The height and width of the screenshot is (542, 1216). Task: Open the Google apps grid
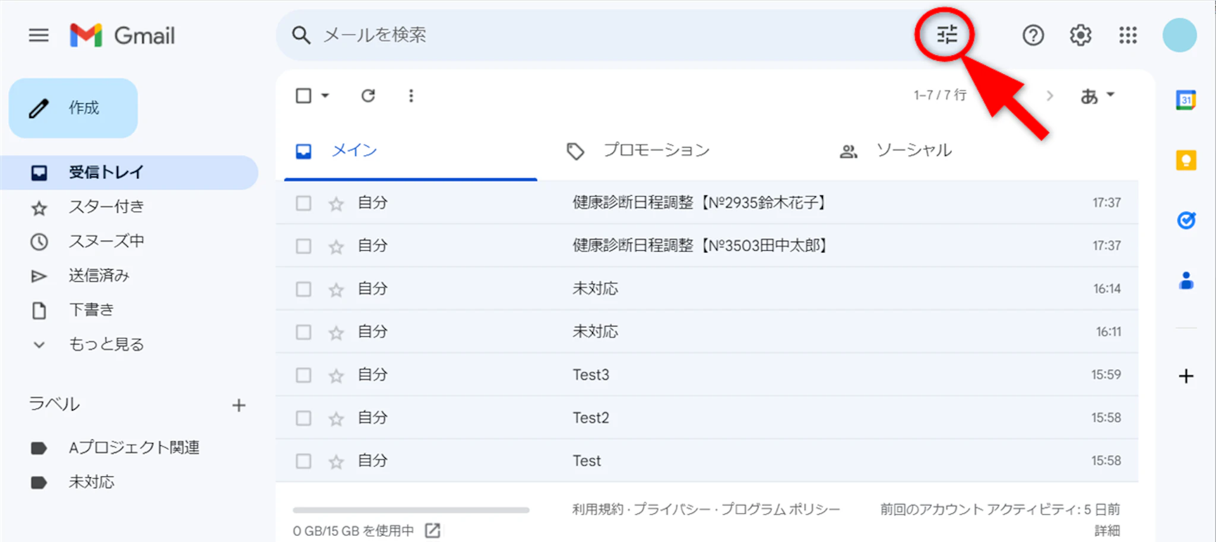click(x=1128, y=36)
